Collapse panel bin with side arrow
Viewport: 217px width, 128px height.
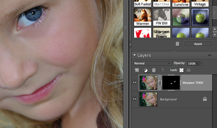pyautogui.click(x=130, y=45)
